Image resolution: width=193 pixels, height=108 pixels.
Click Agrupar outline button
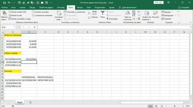[166, 12]
